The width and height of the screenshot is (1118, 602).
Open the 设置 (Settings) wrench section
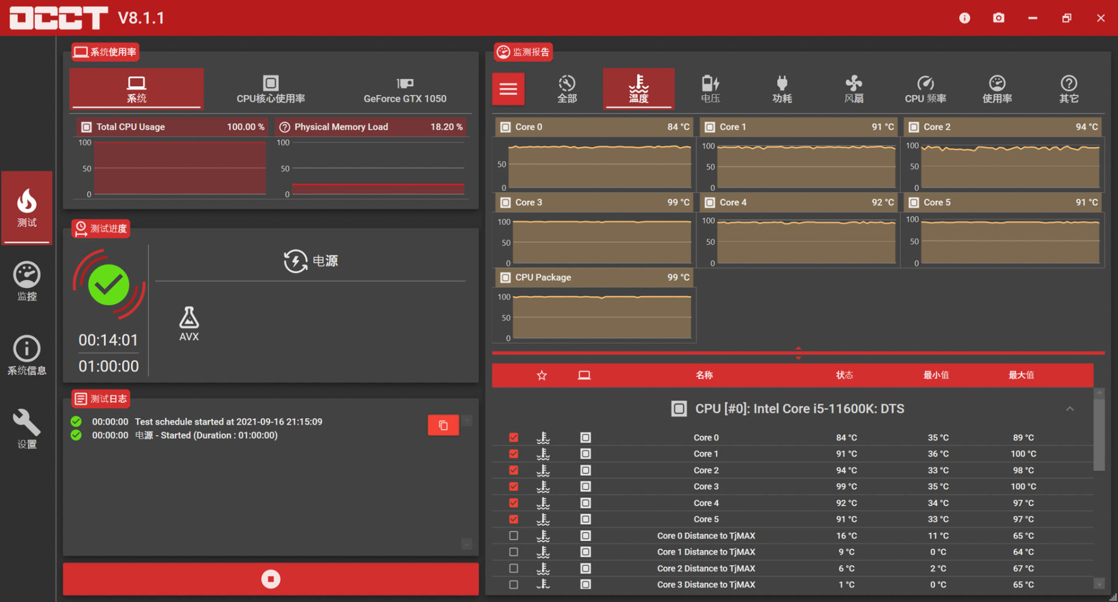click(x=27, y=429)
